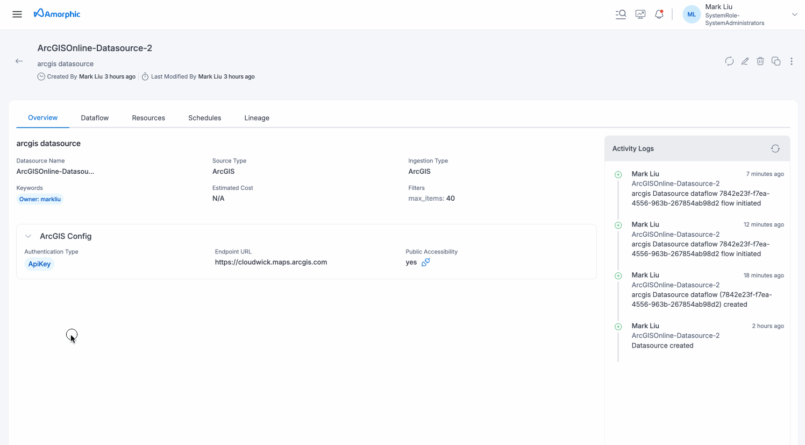Click the clone datasource icon
The width and height of the screenshot is (805, 445).
click(x=776, y=61)
